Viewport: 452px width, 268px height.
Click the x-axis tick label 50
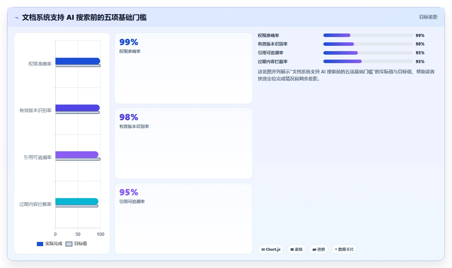[x=78, y=234]
